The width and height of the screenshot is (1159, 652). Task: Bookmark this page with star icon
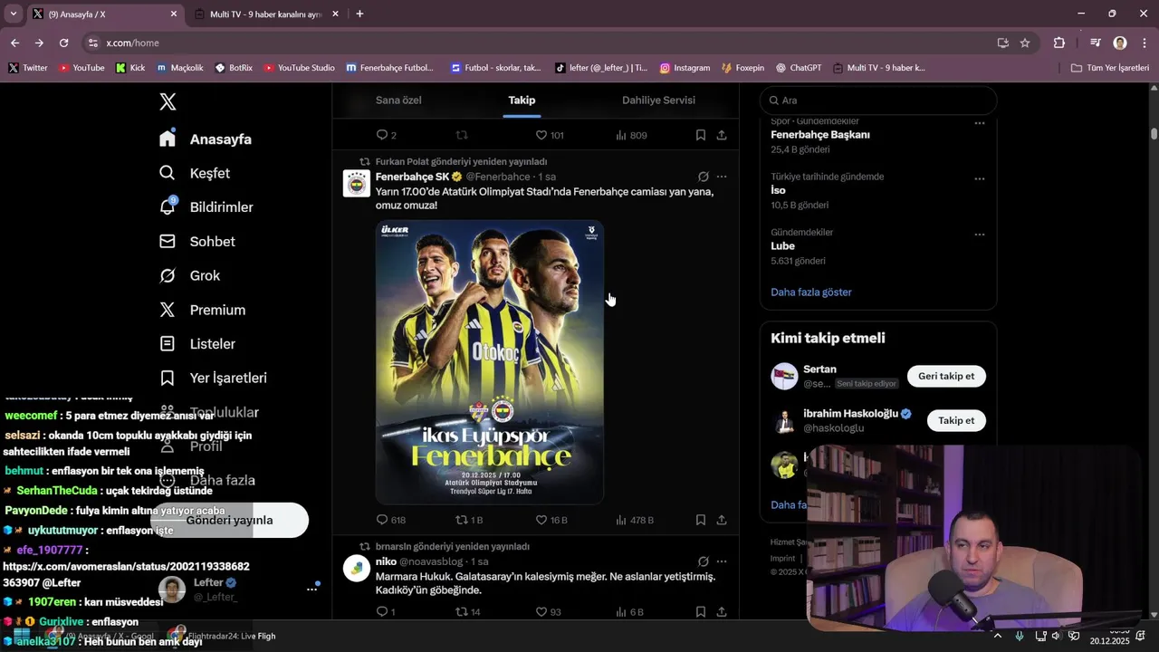[x=1025, y=43]
